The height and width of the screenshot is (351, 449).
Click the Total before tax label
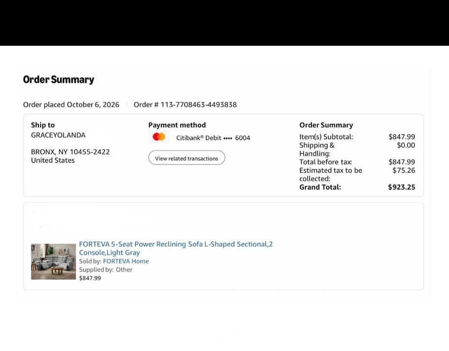[326, 162]
